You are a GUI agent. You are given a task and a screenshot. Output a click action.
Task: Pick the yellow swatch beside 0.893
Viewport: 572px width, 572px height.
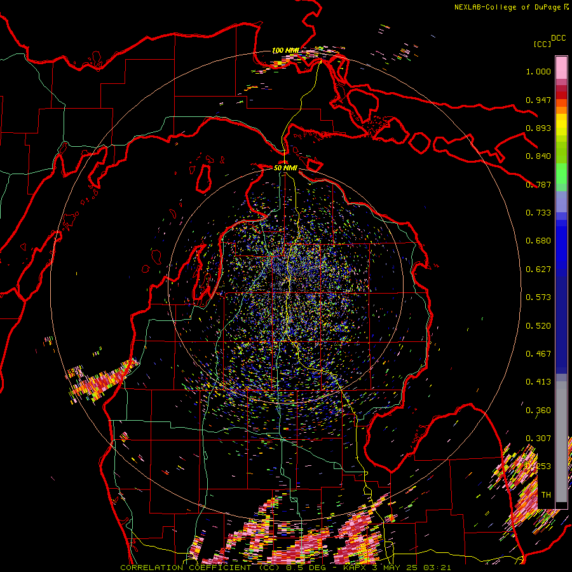(x=561, y=125)
